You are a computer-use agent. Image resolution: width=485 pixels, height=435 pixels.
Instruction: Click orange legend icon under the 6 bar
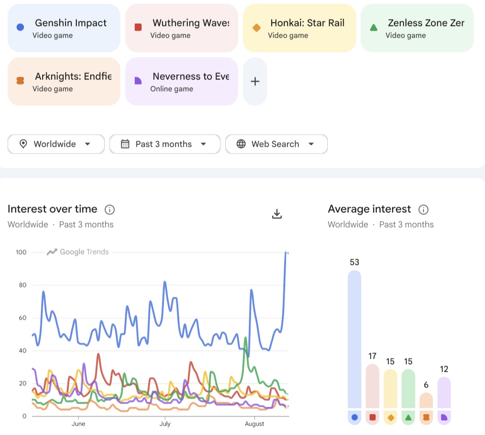[x=426, y=417]
